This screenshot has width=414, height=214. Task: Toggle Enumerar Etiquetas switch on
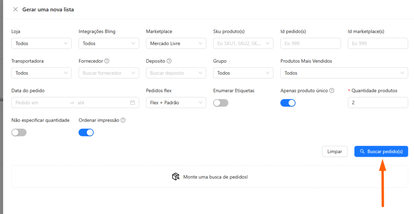(x=221, y=103)
